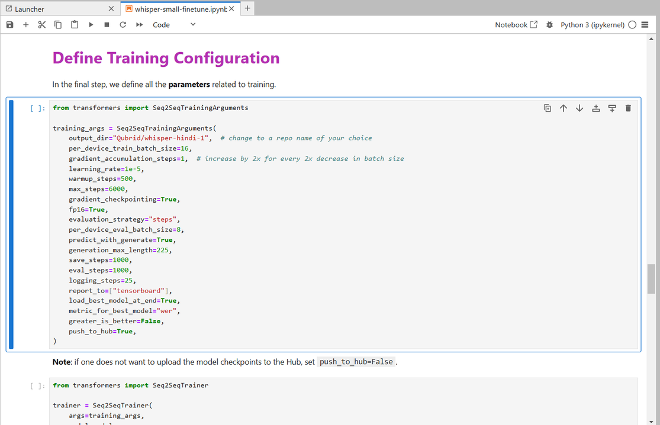Duplicate the training arguments cell
The image size is (660, 425).
pyautogui.click(x=547, y=108)
